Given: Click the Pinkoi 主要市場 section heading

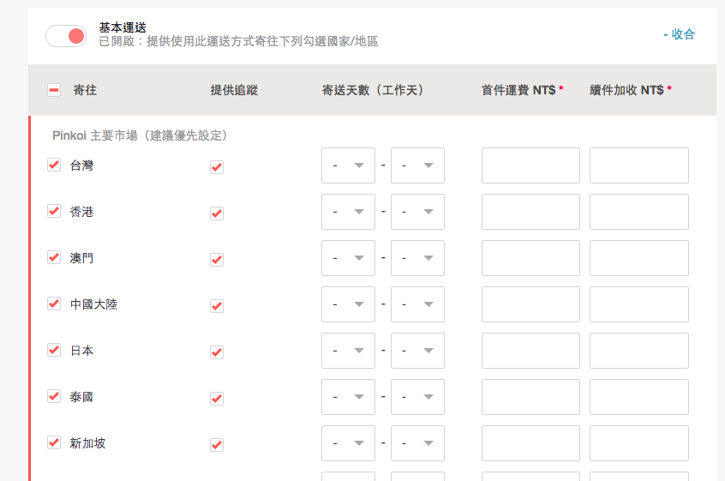Looking at the screenshot, I should tap(140, 135).
